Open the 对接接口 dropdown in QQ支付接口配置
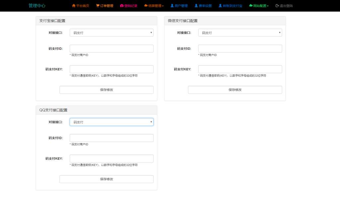This screenshot has width=340, height=215. tap(112, 122)
